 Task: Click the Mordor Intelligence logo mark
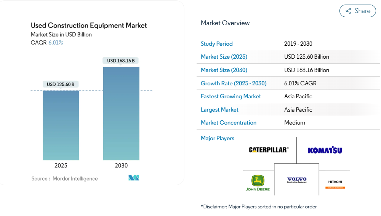[x=134, y=178]
